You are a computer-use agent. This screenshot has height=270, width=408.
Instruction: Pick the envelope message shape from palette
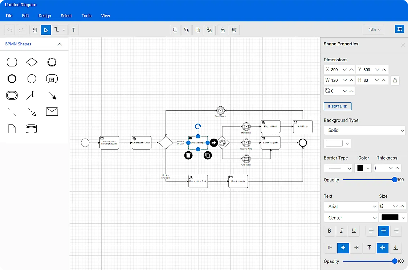coord(52,111)
